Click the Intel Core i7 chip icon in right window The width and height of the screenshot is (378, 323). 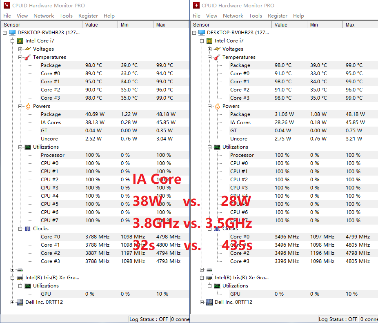point(209,41)
